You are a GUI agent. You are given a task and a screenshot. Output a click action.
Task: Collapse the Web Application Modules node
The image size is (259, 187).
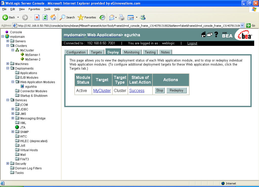(x=13, y=82)
